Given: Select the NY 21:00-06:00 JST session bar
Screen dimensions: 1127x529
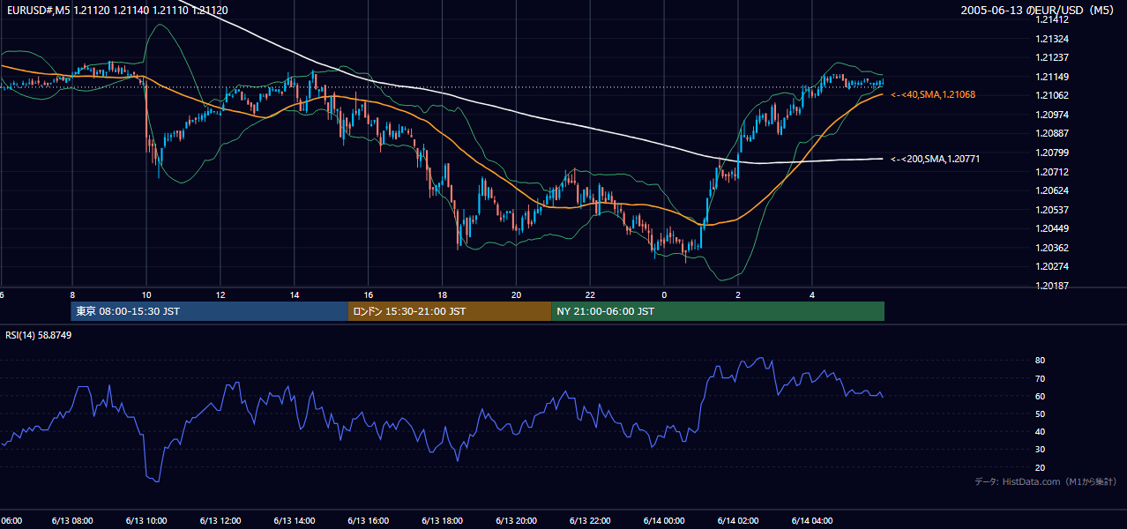Looking at the screenshot, I should coord(718,311).
